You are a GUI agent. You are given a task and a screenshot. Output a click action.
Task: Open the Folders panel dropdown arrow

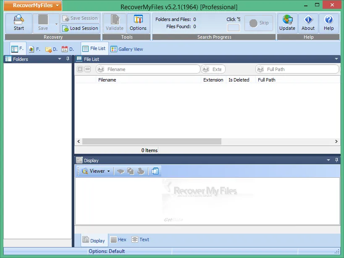pos(60,59)
